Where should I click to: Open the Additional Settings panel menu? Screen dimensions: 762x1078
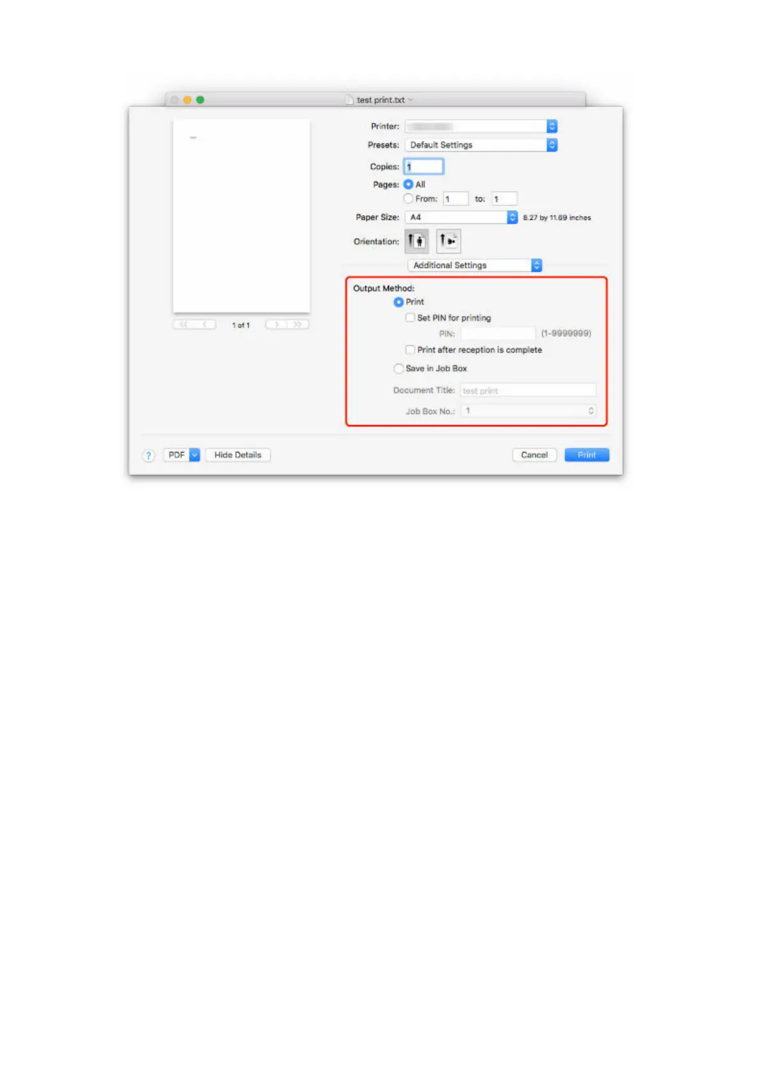(x=475, y=265)
